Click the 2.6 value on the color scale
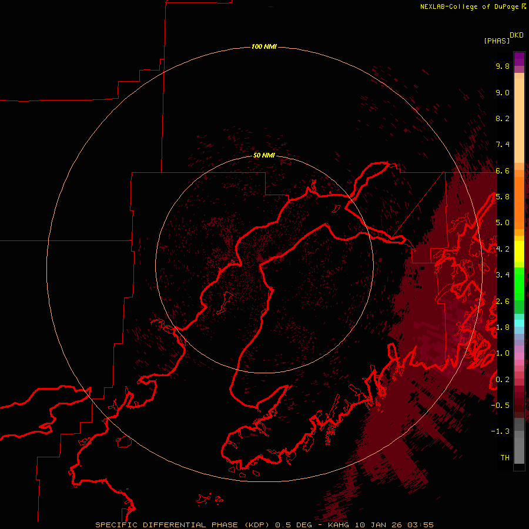Viewport: 529px width, 529px height. (503, 302)
